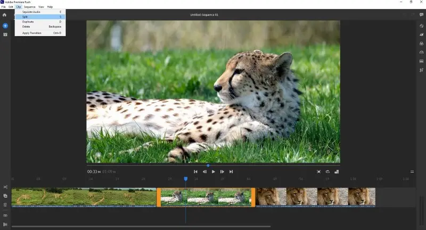Click the cheetah clip's right trim handle
The width and height of the screenshot is (426, 230).
click(253, 197)
